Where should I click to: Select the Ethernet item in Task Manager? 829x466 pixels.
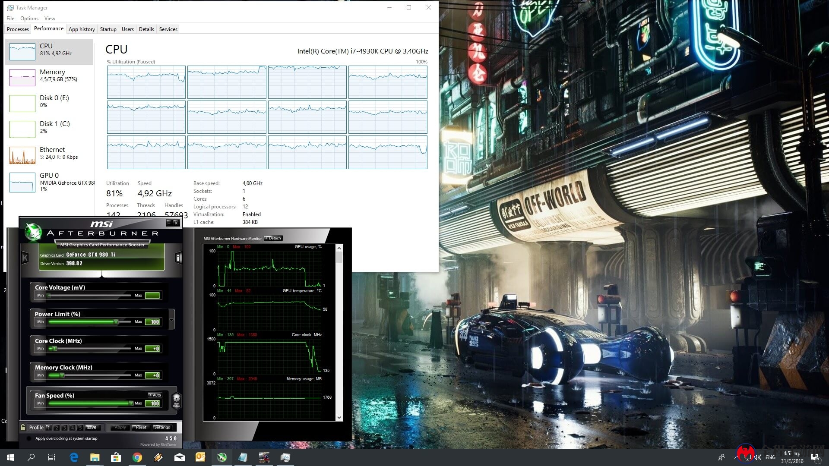49,155
